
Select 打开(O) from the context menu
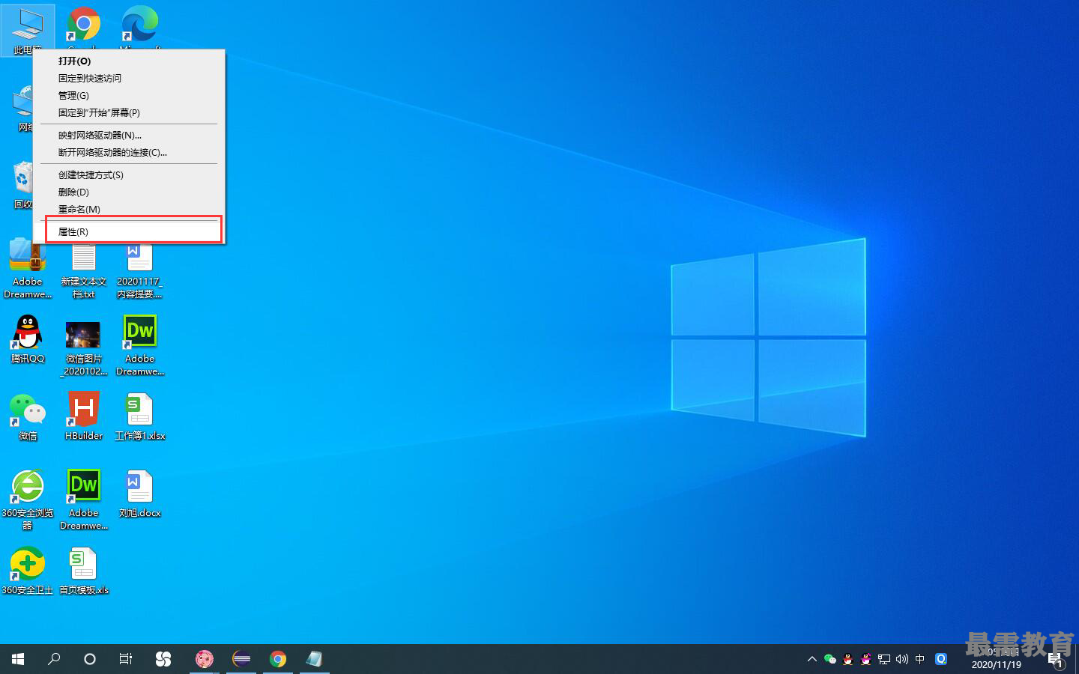129,61
